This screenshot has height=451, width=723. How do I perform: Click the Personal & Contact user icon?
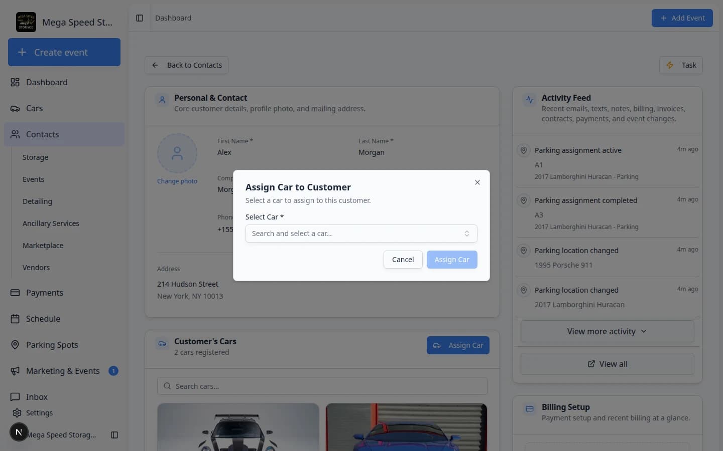[x=162, y=100]
